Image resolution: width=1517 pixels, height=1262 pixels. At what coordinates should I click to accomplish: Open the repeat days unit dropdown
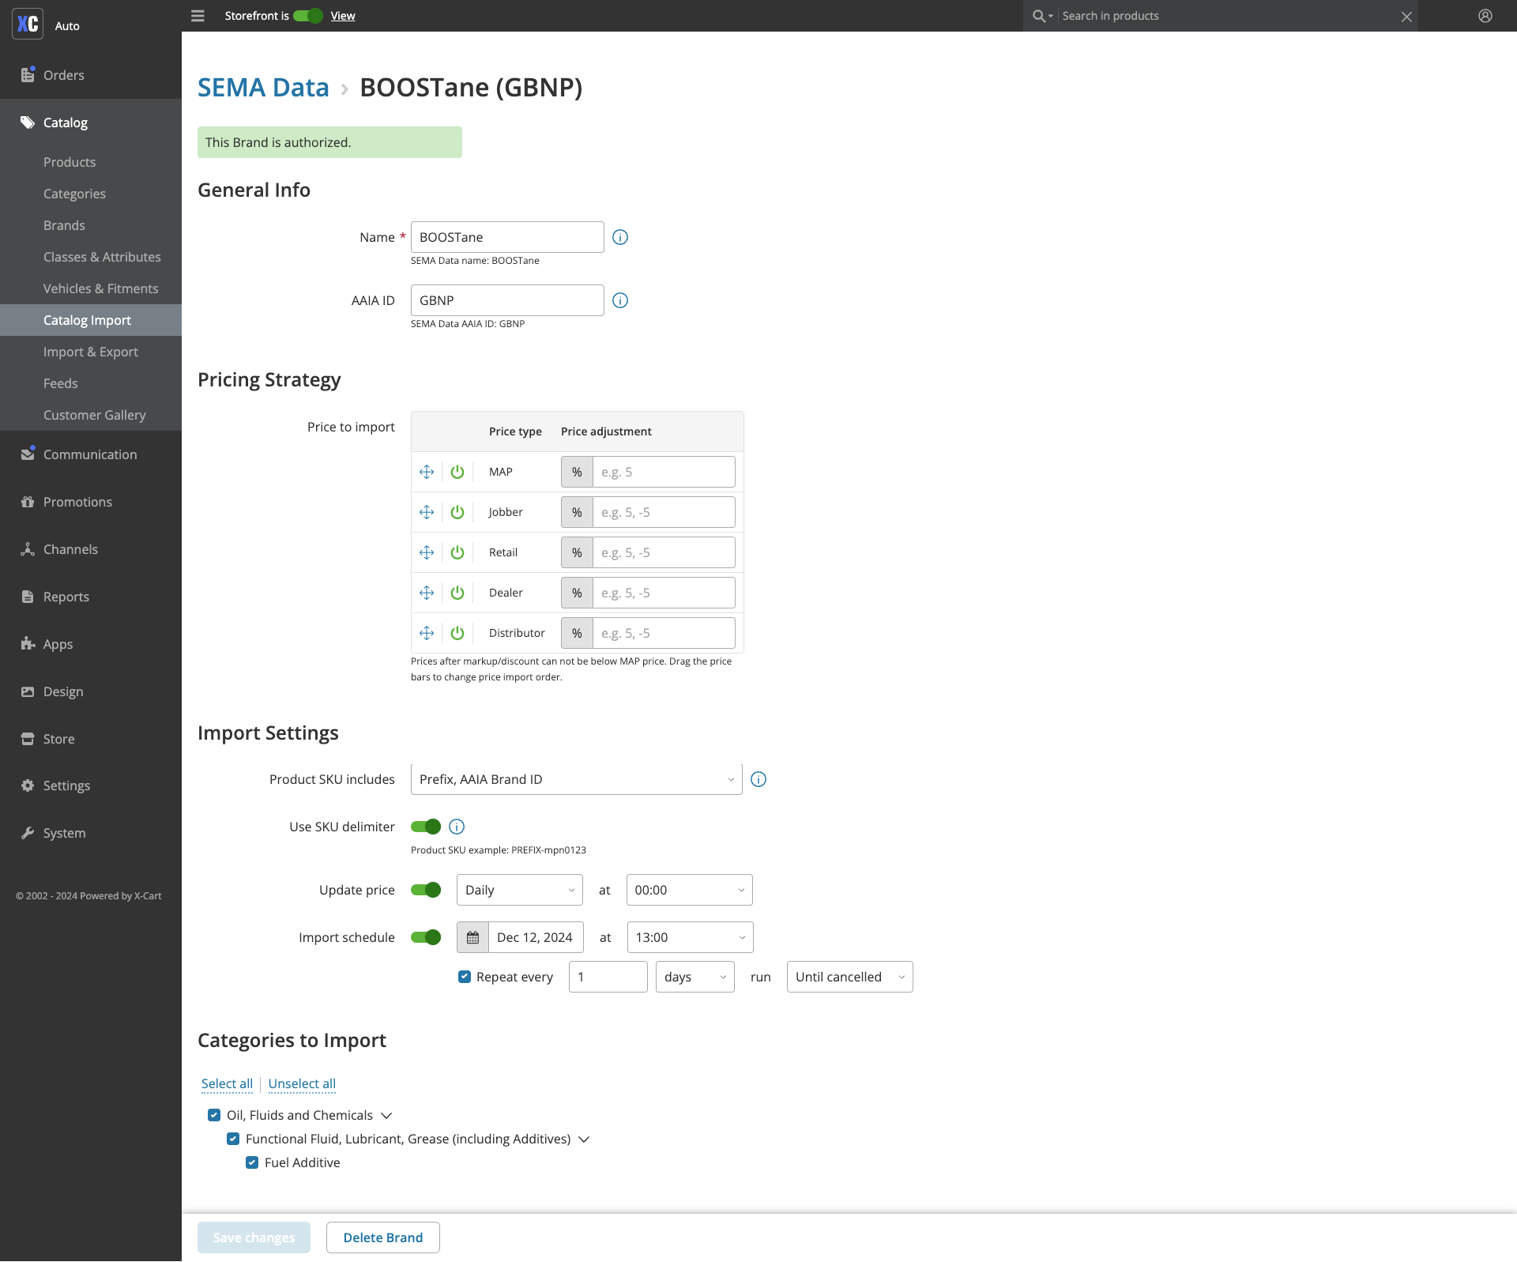click(695, 977)
